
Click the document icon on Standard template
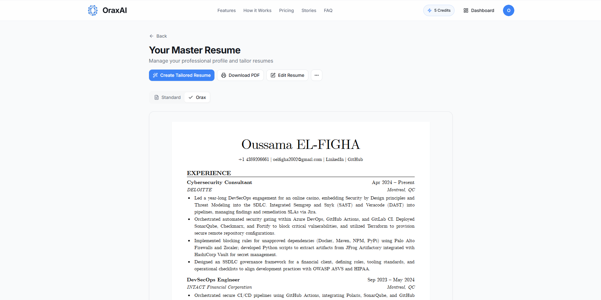pos(156,97)
